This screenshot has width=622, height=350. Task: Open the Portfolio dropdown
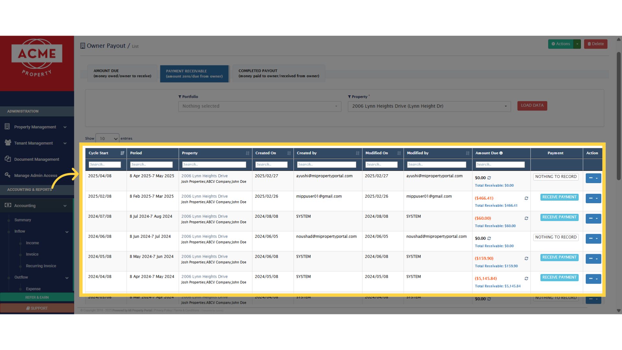[x=259, y=106]
